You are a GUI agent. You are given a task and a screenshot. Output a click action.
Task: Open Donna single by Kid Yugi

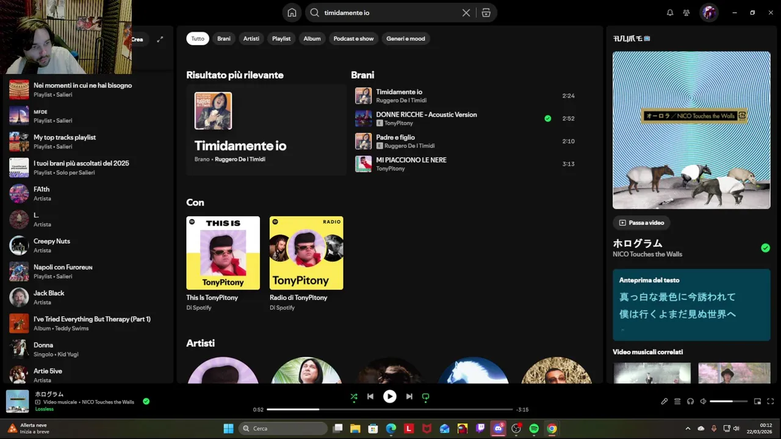click(88, 349)
